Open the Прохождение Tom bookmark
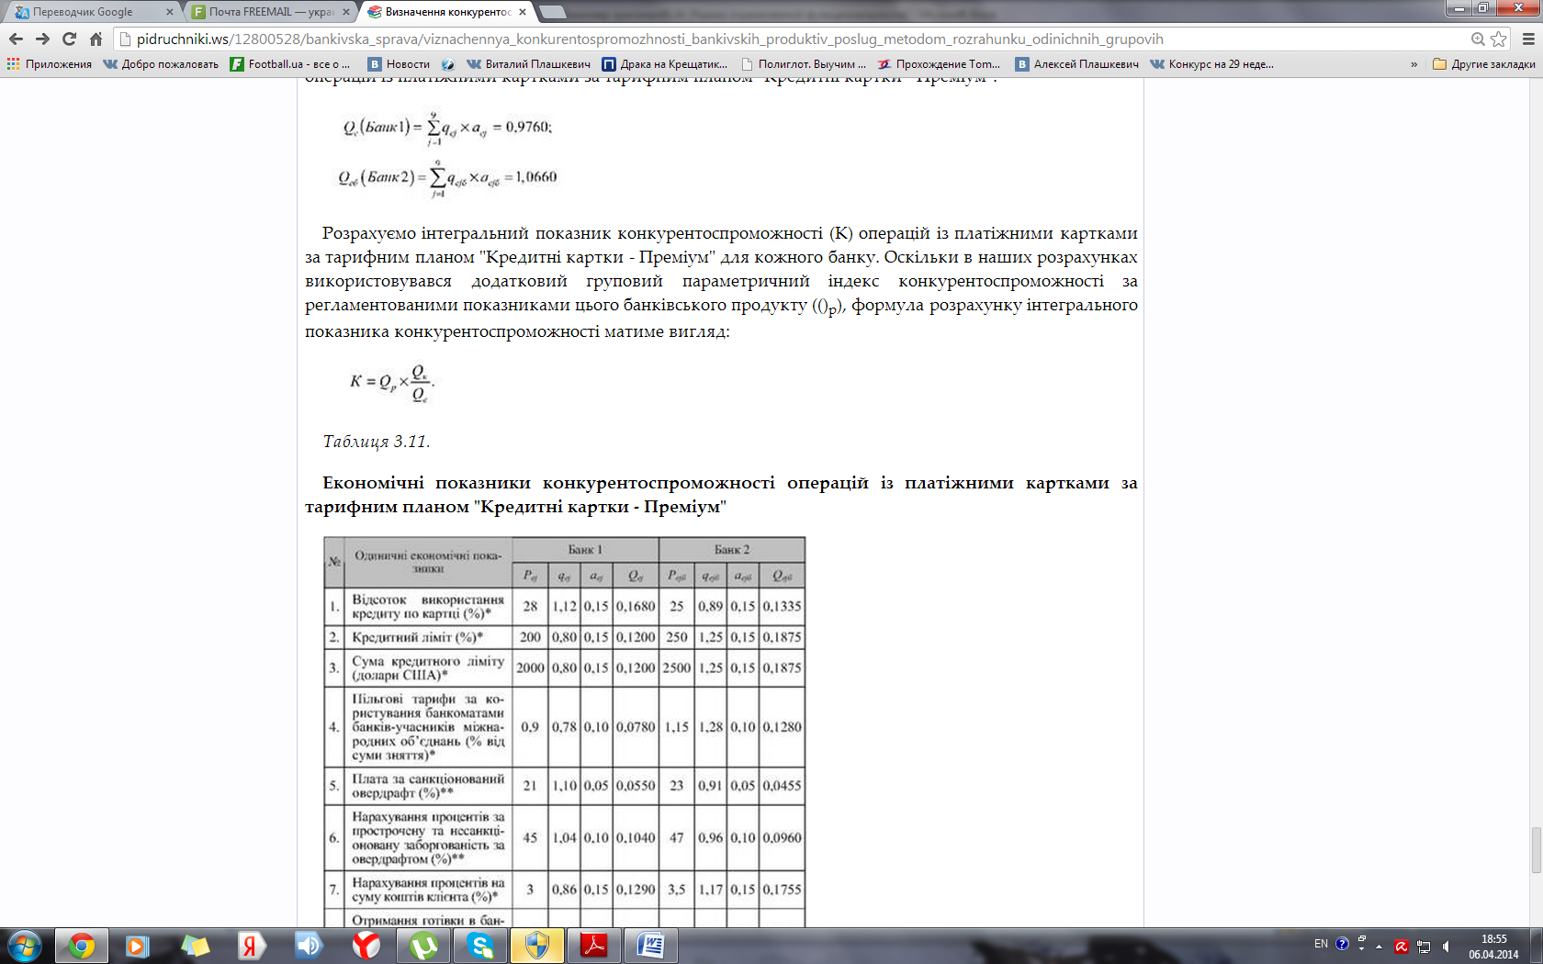The width and height of the screenshot is (1543, 964). point(939,64)
